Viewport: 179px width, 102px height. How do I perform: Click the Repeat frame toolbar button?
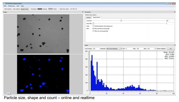tap(24, 9)
